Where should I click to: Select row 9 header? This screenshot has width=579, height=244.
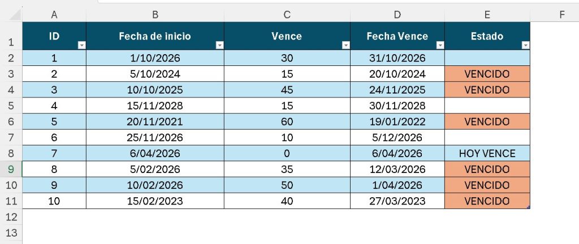11,169
